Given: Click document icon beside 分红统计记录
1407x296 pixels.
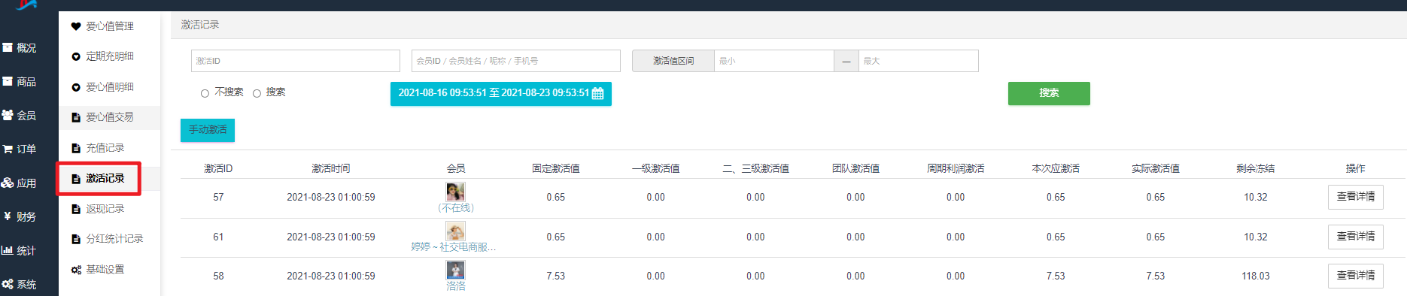Looking at the screenshot, I should [75, 239].
